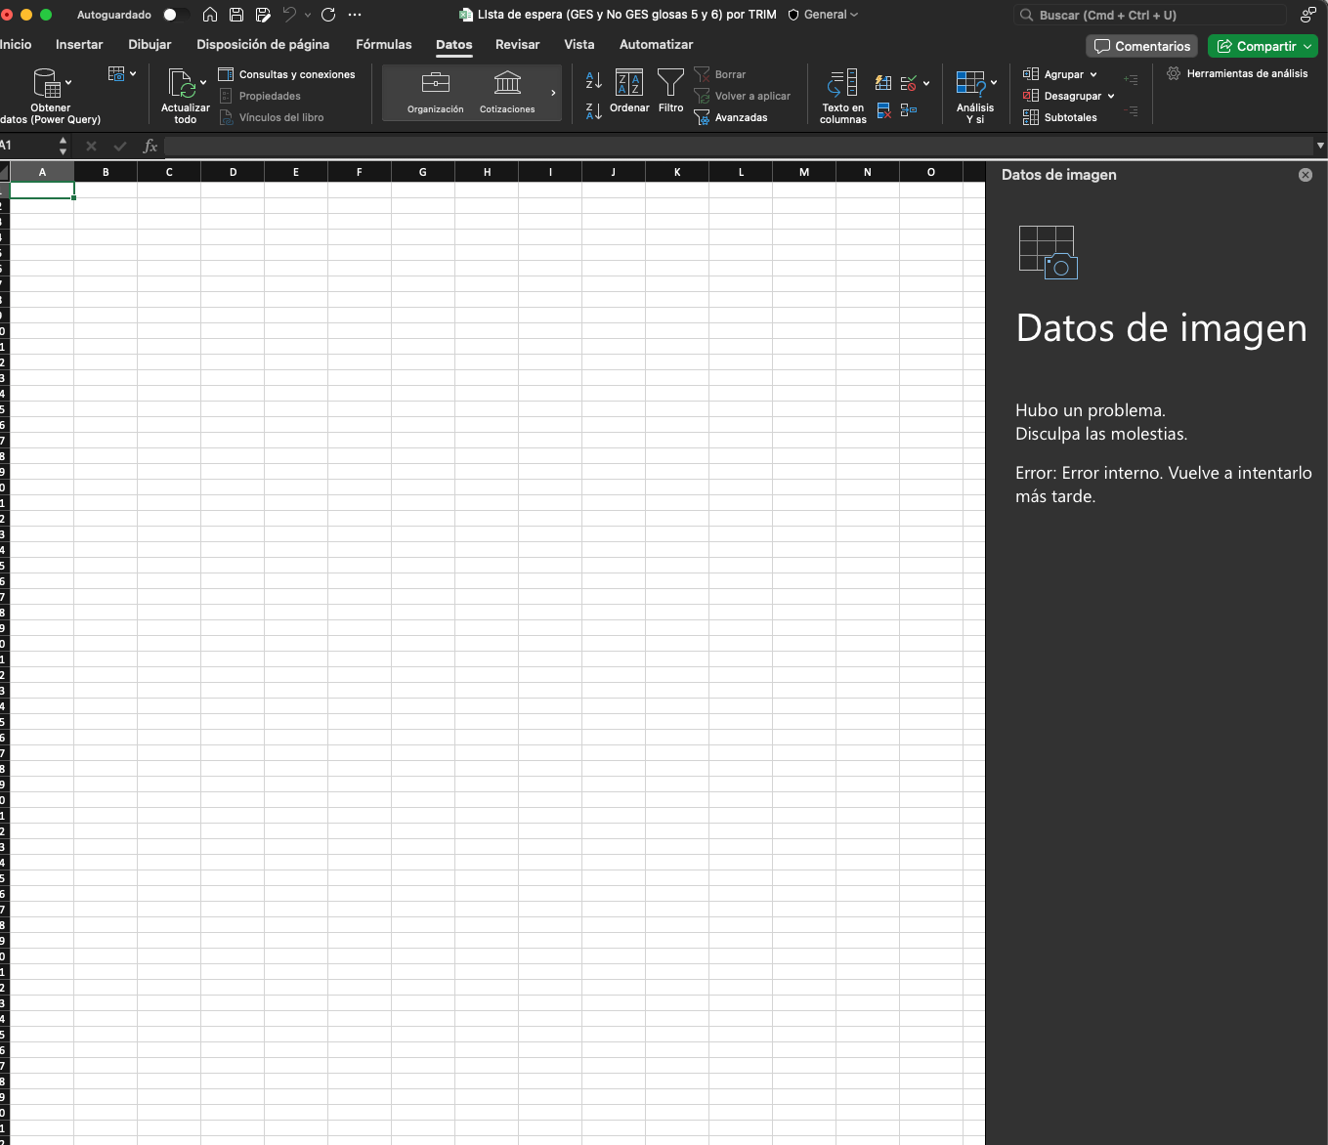Click the Agrupar command
This screenshot has width=1328, height=1145.
tap(1053, 74)
